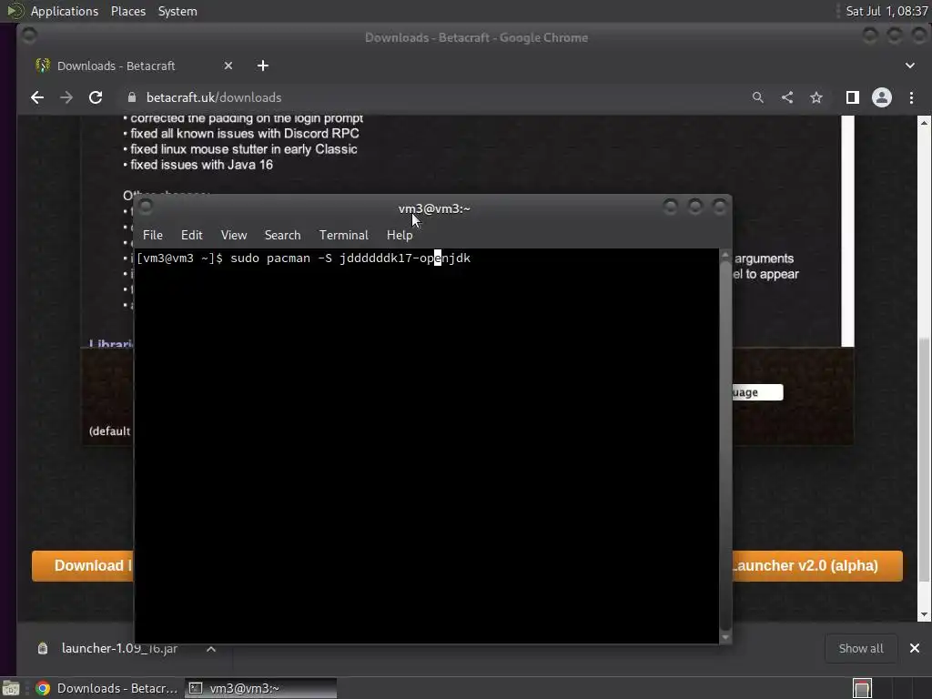Open Chrome zoom magnifier icon
Image resolution: width=932 pixels, height=699 pixels.
click(x=757, y=97)
